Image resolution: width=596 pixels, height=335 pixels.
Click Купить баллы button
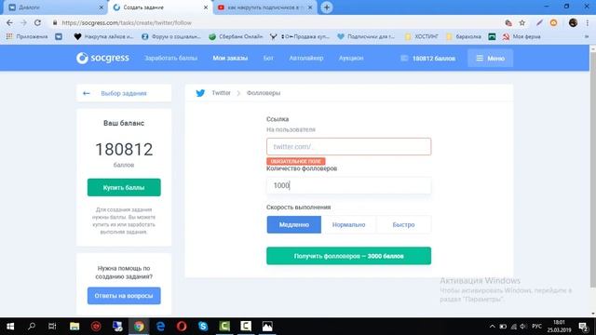pos(124,187)
